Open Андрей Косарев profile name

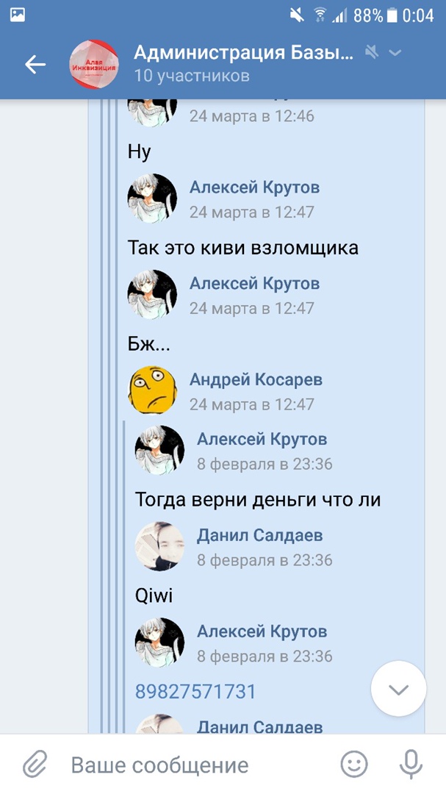(256, 380)
